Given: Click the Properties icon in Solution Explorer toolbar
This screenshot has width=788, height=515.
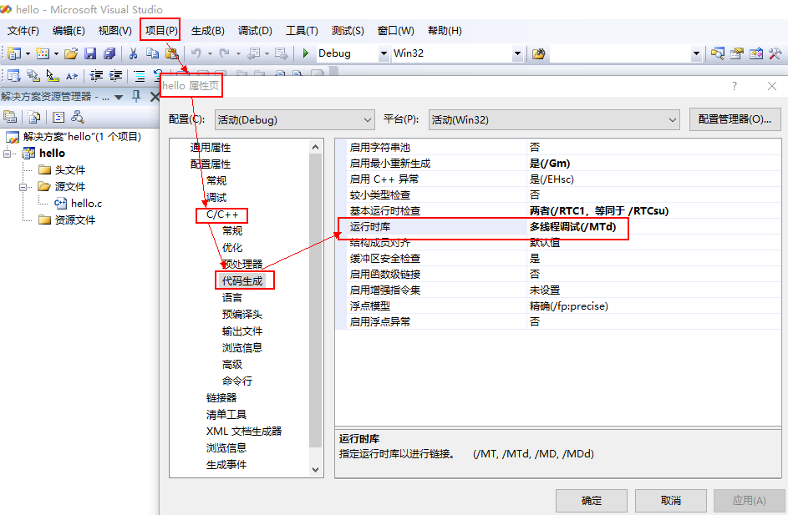Looking at the screenshot, I should tap(10, 117).
